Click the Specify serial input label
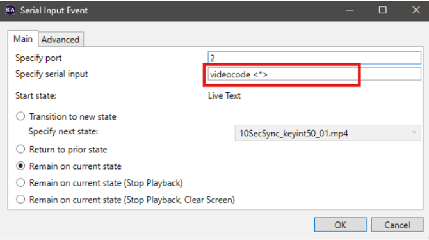This screenshot has height=240, width=429. 52,74
